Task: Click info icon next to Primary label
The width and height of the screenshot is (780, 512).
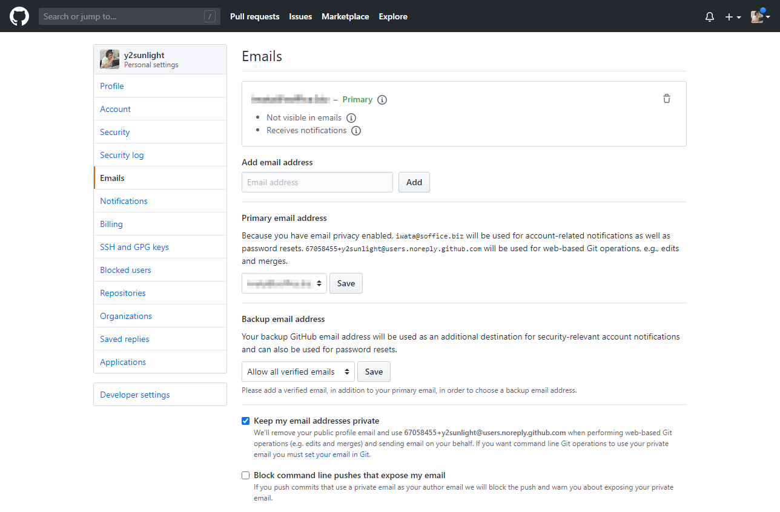Action: 382,100
